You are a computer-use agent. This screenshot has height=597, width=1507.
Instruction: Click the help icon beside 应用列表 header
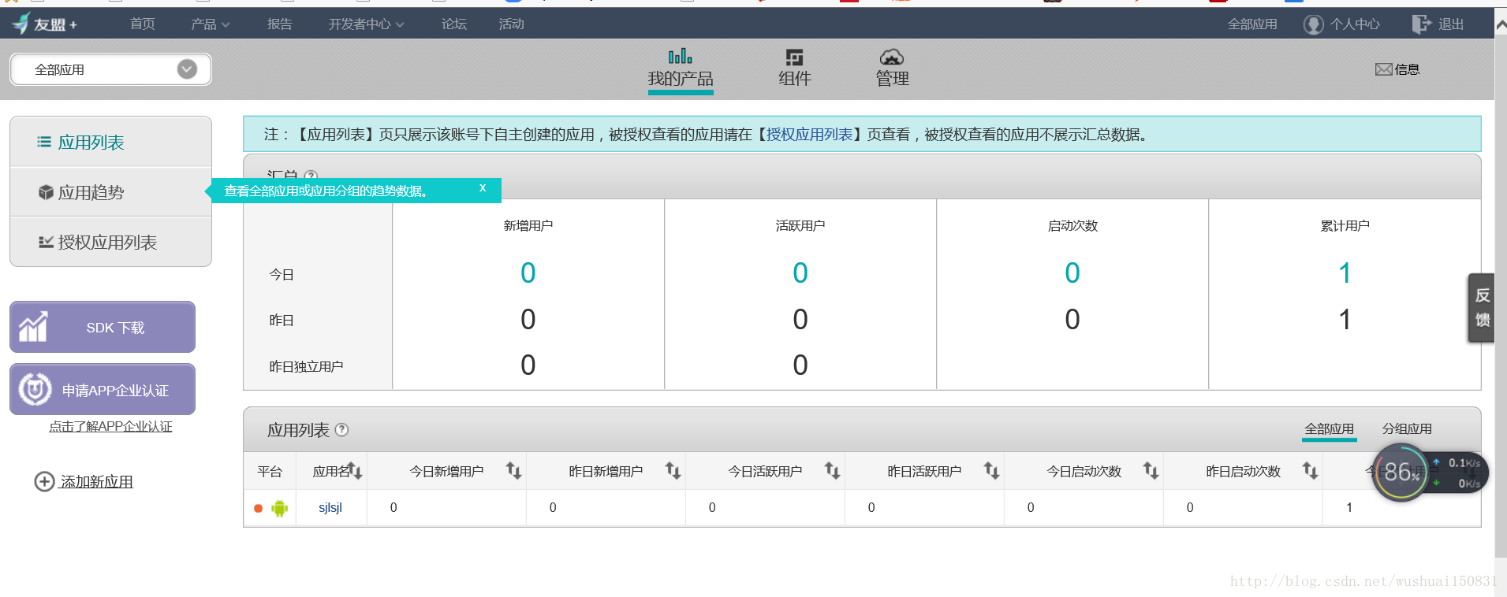pyautogui.click(x=341, y=430)
